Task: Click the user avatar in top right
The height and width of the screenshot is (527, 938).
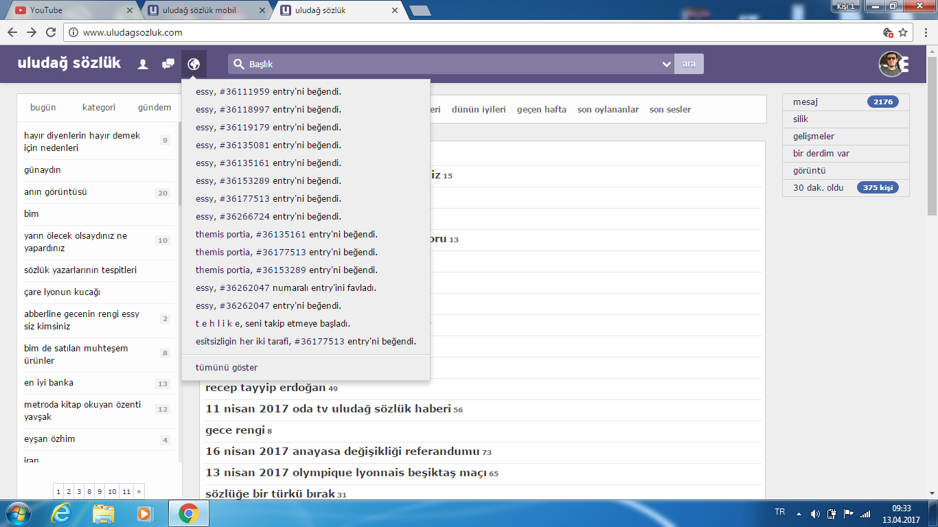Action: coord(893,64)
